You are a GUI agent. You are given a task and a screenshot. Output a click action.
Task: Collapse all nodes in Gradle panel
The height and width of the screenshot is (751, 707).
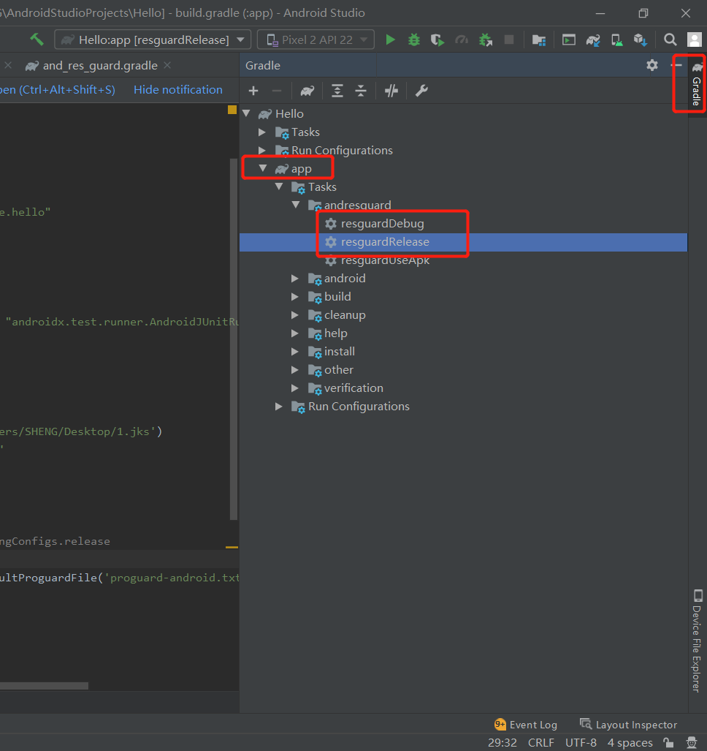pyautogui.click(x=360, y=91)
